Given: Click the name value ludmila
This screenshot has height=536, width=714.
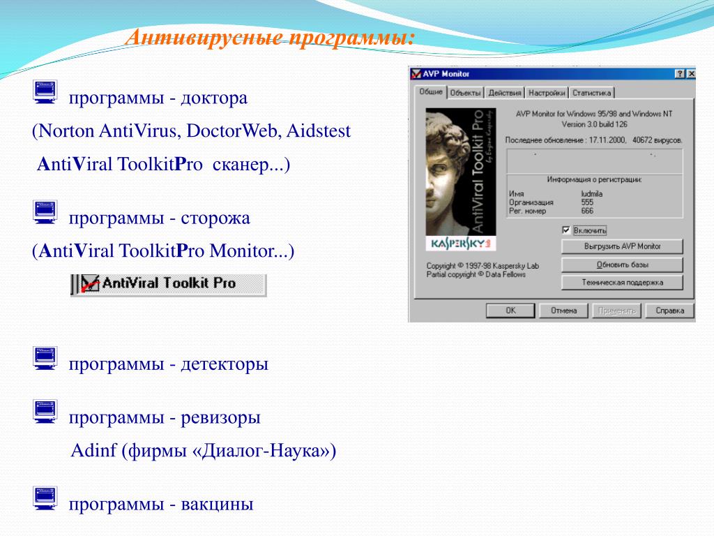Looking at the screenshot, I should (x=591, y=194).
